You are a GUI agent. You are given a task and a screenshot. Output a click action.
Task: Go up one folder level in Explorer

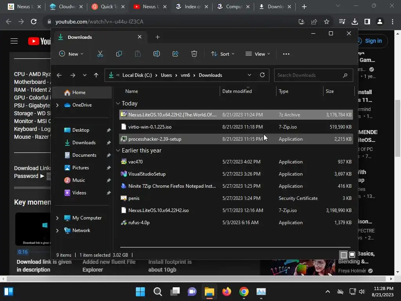click(96, 75)
